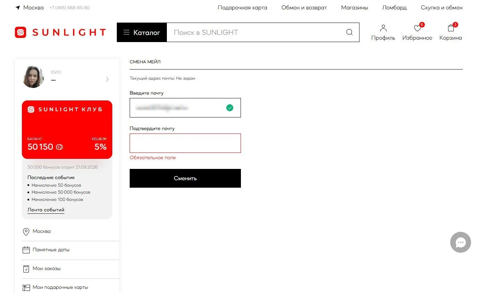Screen dimensions: 478x293
Task: Click the red SUNLIGHT КЛУБ card
Action: (67, 130)
